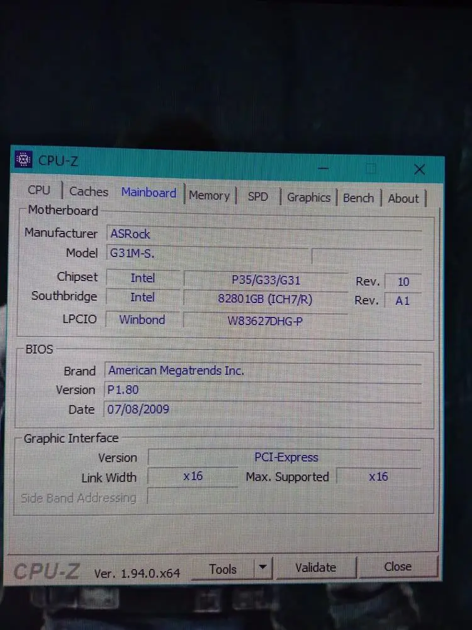Open the SPD tab
Screen dimensions: 472x630
pyautogui.click(x=257, y=197)
